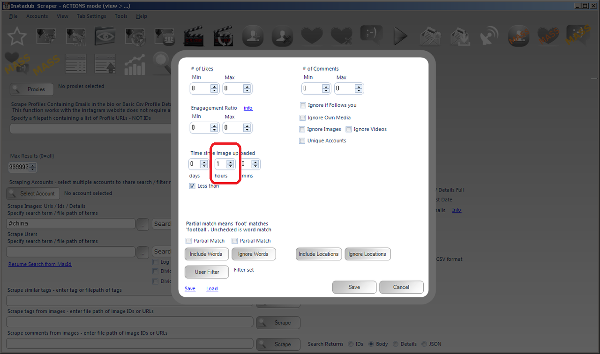Viewport: 600px width, 354px height.
Task: Select the JSON search returns option
Action: 425,344
